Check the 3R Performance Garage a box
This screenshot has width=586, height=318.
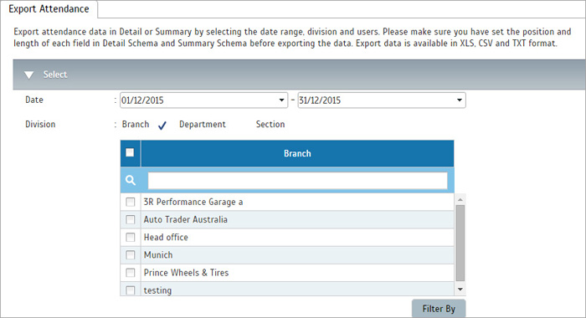(x=130, y=202)
